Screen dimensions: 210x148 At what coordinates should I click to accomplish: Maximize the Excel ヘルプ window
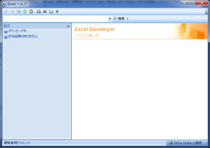pos(192,3)
